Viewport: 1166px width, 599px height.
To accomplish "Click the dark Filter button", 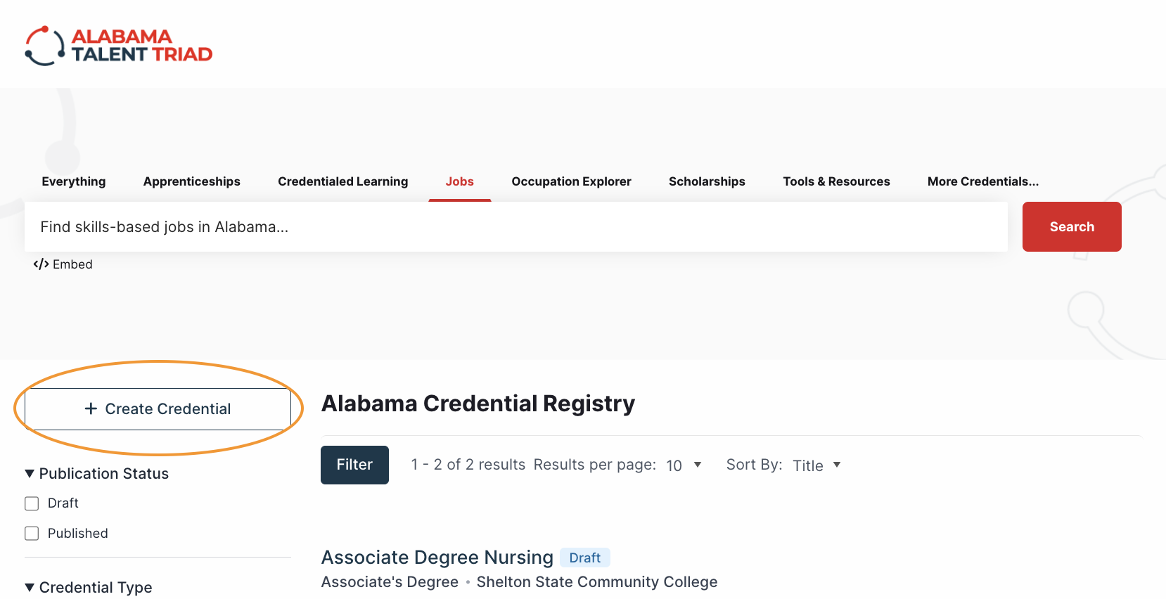I will click(354, 465).
